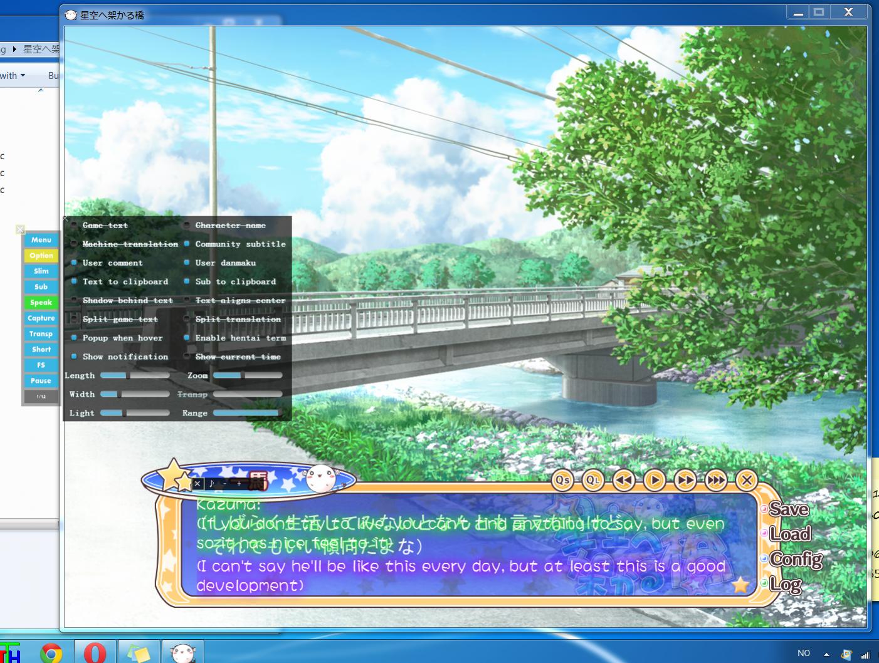The height and width of the screenshot is (663, 879).
Task: Enable the Game text option
Action: 74,226
